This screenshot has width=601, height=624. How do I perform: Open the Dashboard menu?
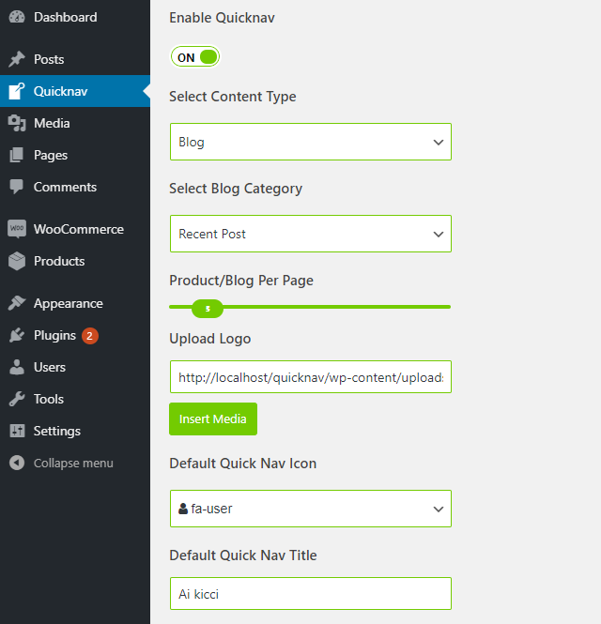[x=75, y=17]
